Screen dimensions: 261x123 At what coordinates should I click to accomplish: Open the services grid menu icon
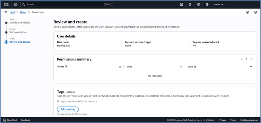16,5
